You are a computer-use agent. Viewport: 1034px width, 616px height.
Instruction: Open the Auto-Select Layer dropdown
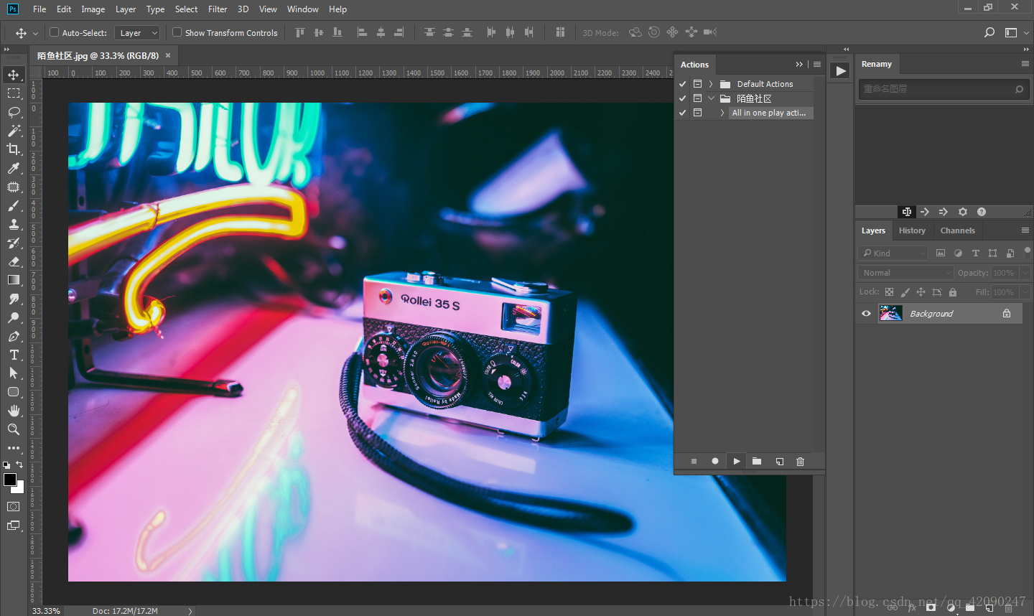[x=136, y=33]
